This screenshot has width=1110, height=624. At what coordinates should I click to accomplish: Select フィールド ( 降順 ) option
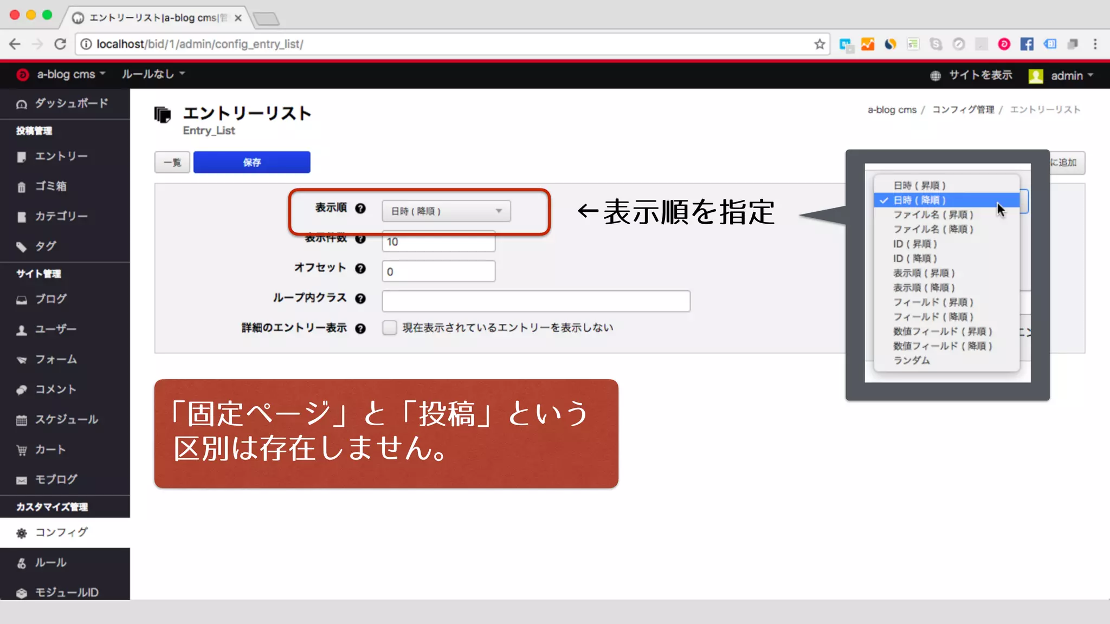point(946,317)
